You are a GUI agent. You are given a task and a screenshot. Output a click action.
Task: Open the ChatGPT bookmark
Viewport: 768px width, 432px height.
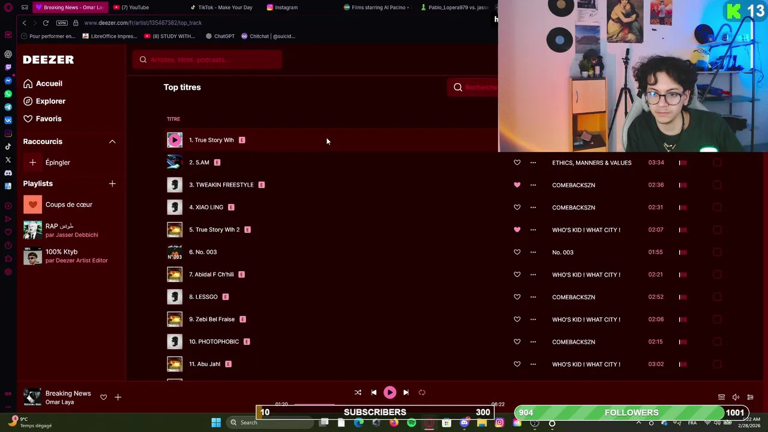click(x=220, y=36)
